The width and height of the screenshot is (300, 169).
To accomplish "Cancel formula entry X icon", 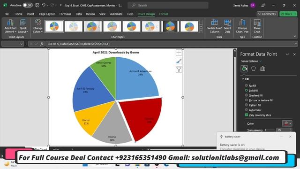I will 31,44.
